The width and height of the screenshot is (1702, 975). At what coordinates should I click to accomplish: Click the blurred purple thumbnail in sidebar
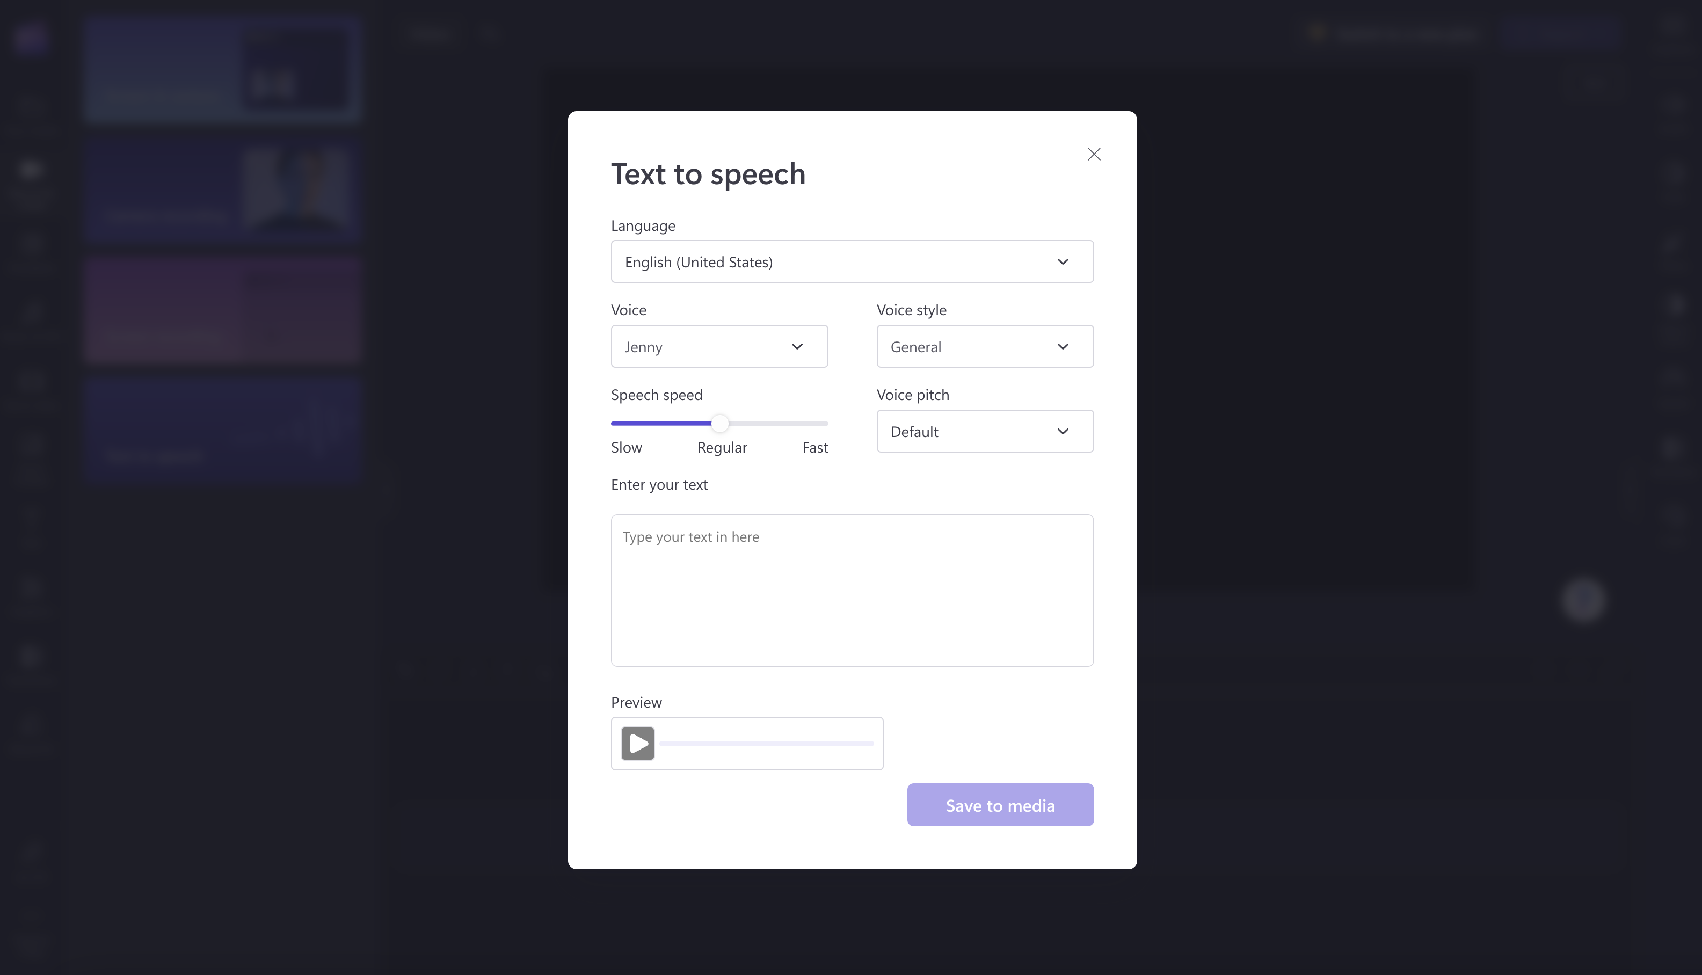[222, 310]
